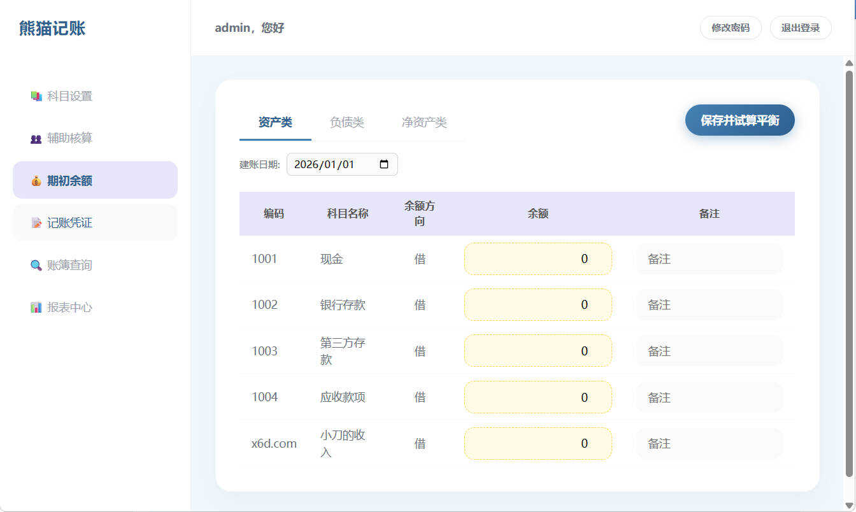This screenshot has width=856, height=512.
Task: Switch to the 负债类 tab
Action: pos(347,123)
